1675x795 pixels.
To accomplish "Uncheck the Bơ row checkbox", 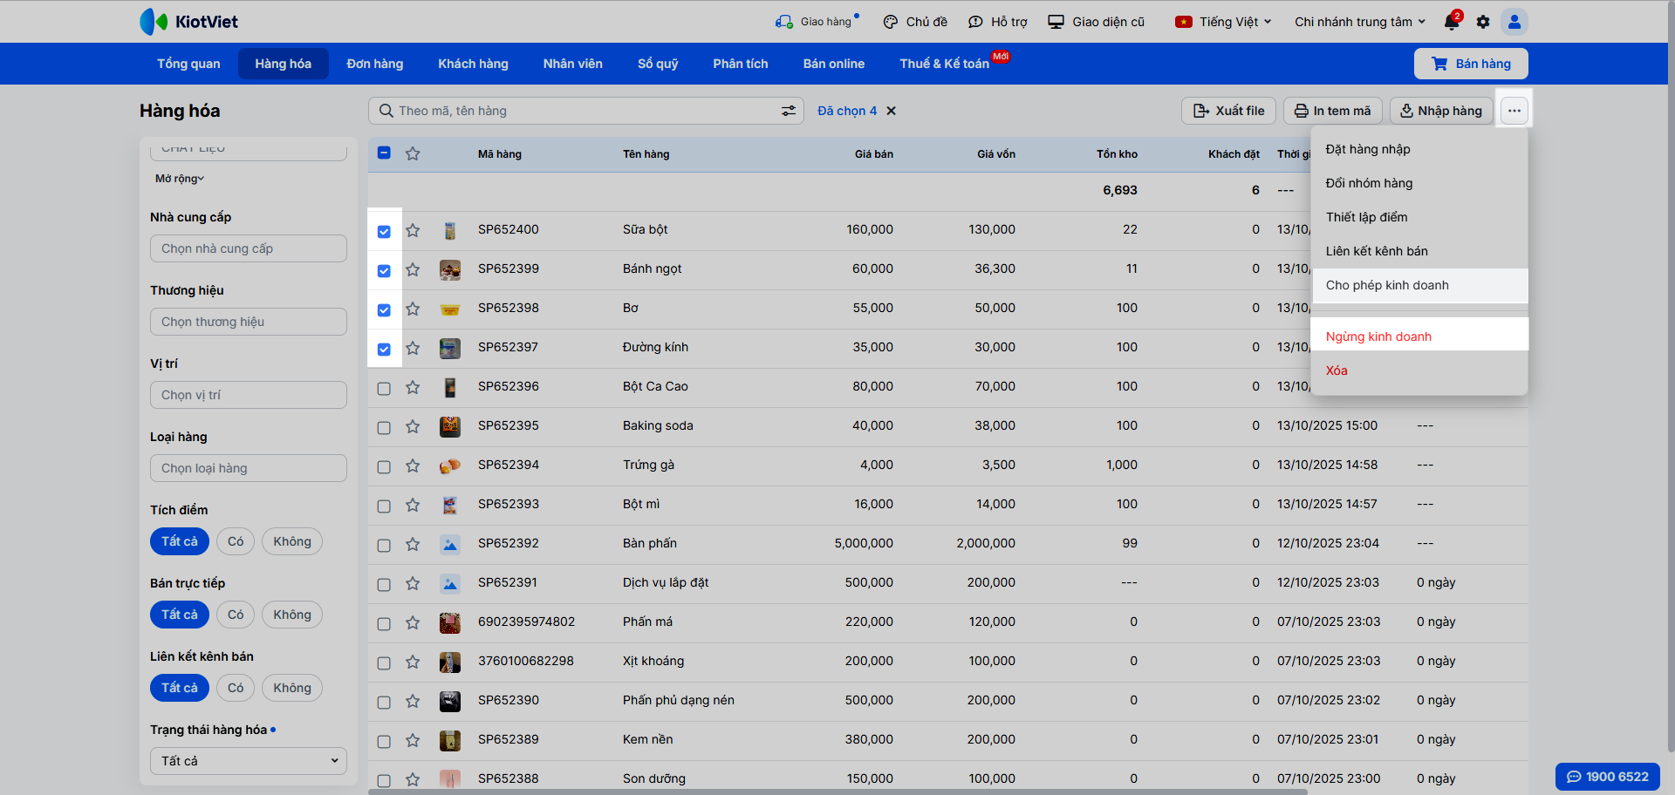I will click(384, 310).
